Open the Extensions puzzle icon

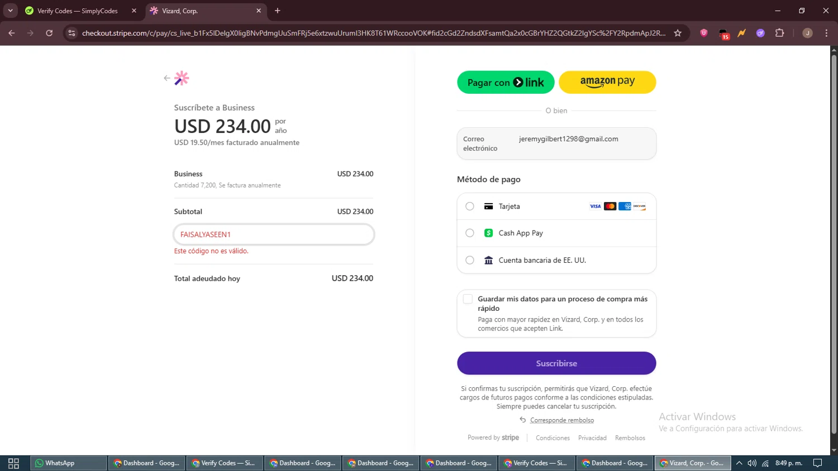click(x=780, y=33)
